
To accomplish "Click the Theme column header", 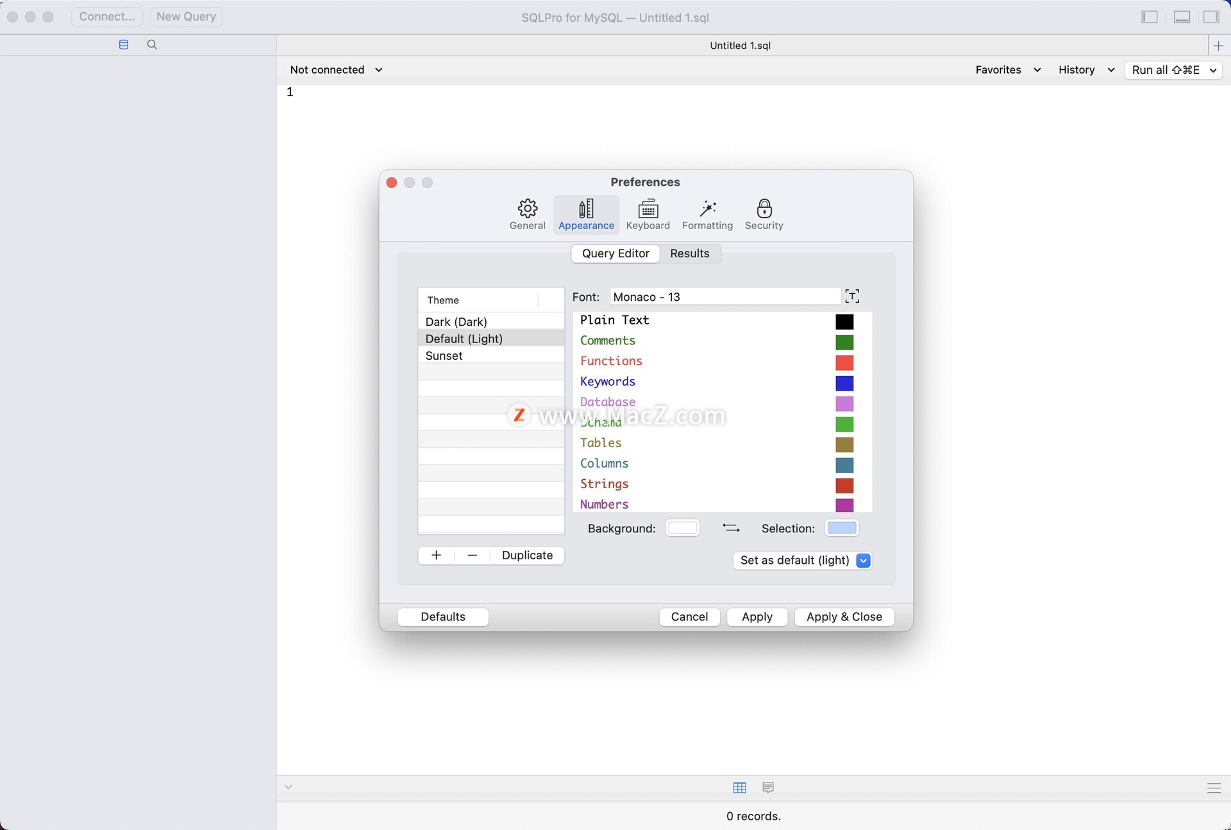I will pos(478,300).
